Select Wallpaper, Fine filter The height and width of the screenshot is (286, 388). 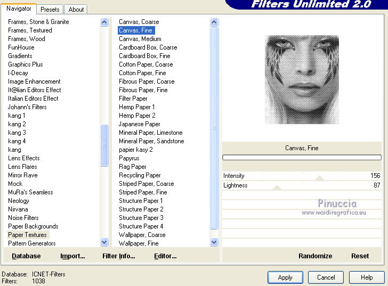pyautogui.click(x=139, y=243)
